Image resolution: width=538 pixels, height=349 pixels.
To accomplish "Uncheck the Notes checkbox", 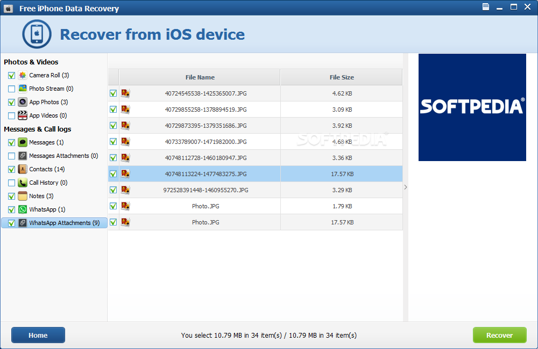I will 11,197.
